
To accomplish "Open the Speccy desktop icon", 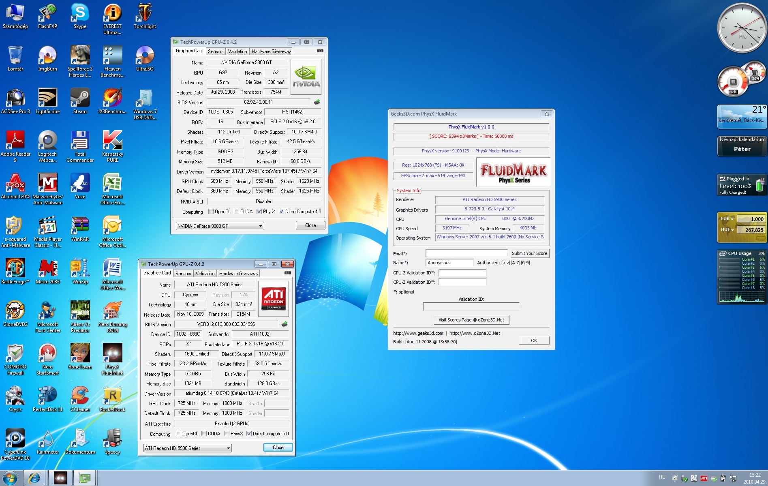I will (x=112, y=442).
